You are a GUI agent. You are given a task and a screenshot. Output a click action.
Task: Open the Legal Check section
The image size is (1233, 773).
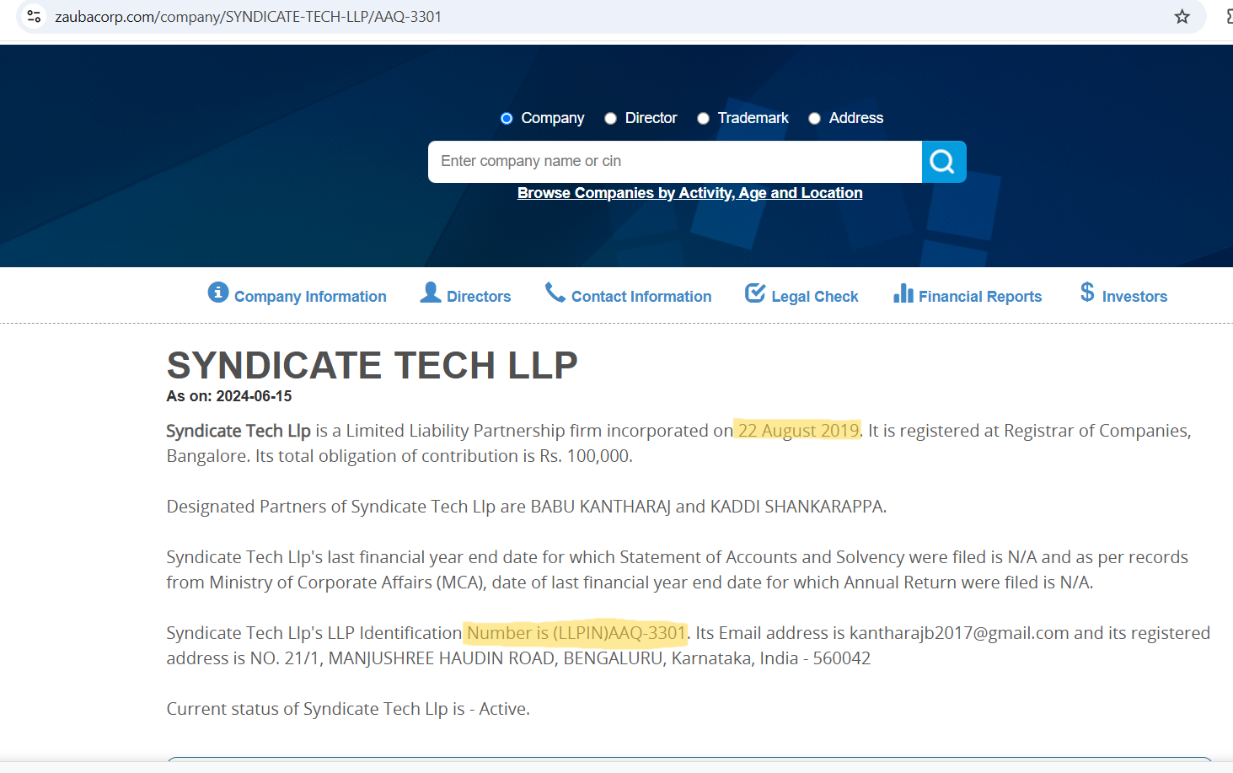pyautogui.click(x=815, y=297)
